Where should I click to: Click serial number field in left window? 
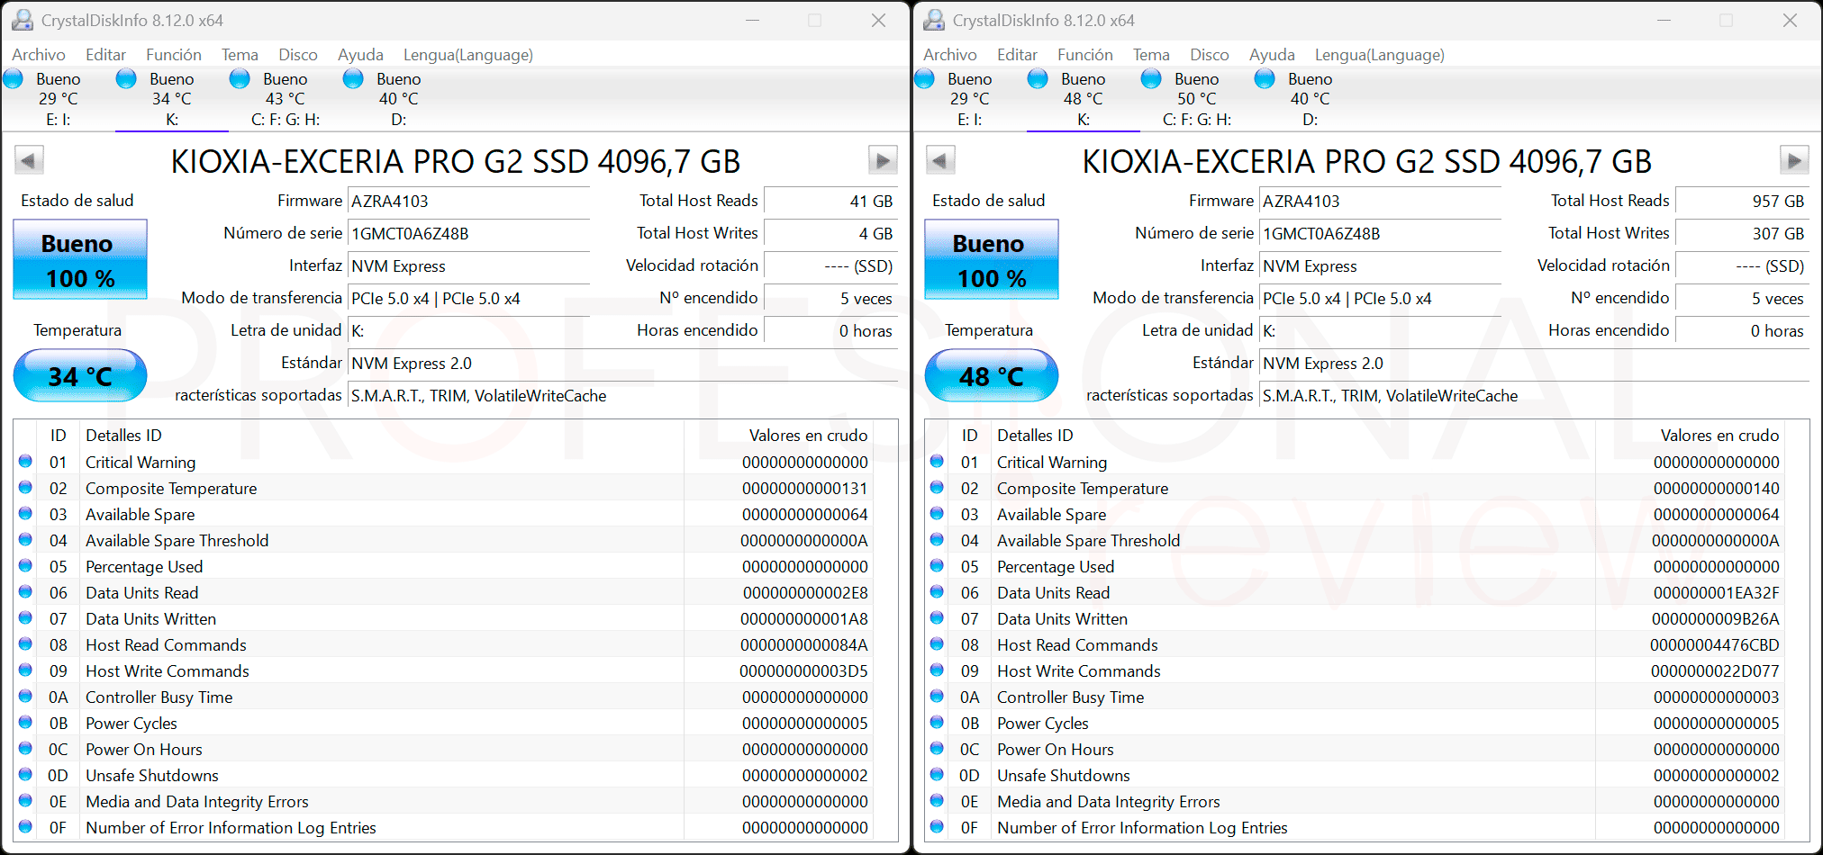[x=468, y=234]
